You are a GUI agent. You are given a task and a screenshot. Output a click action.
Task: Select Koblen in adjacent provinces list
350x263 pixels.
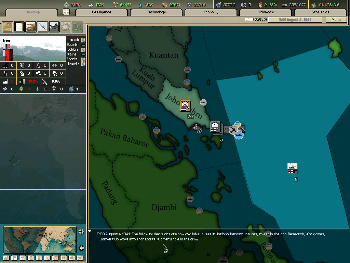pyautogui.click(x=72, y=49)
